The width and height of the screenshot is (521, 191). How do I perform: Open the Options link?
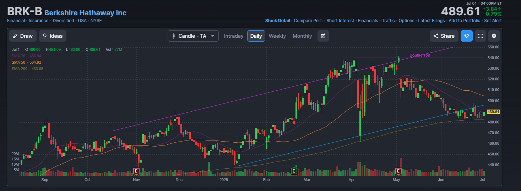pos(406,21)
